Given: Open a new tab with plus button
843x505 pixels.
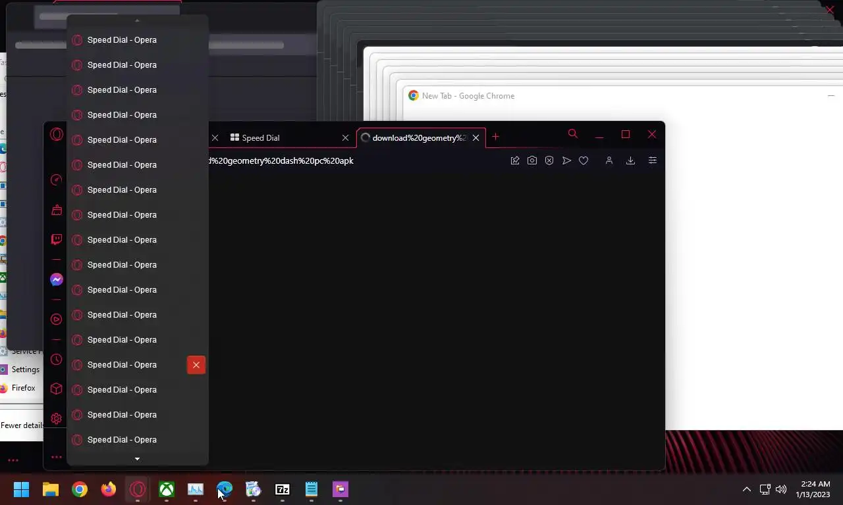Looking at the screenshot, I should (x=495, y=137).
